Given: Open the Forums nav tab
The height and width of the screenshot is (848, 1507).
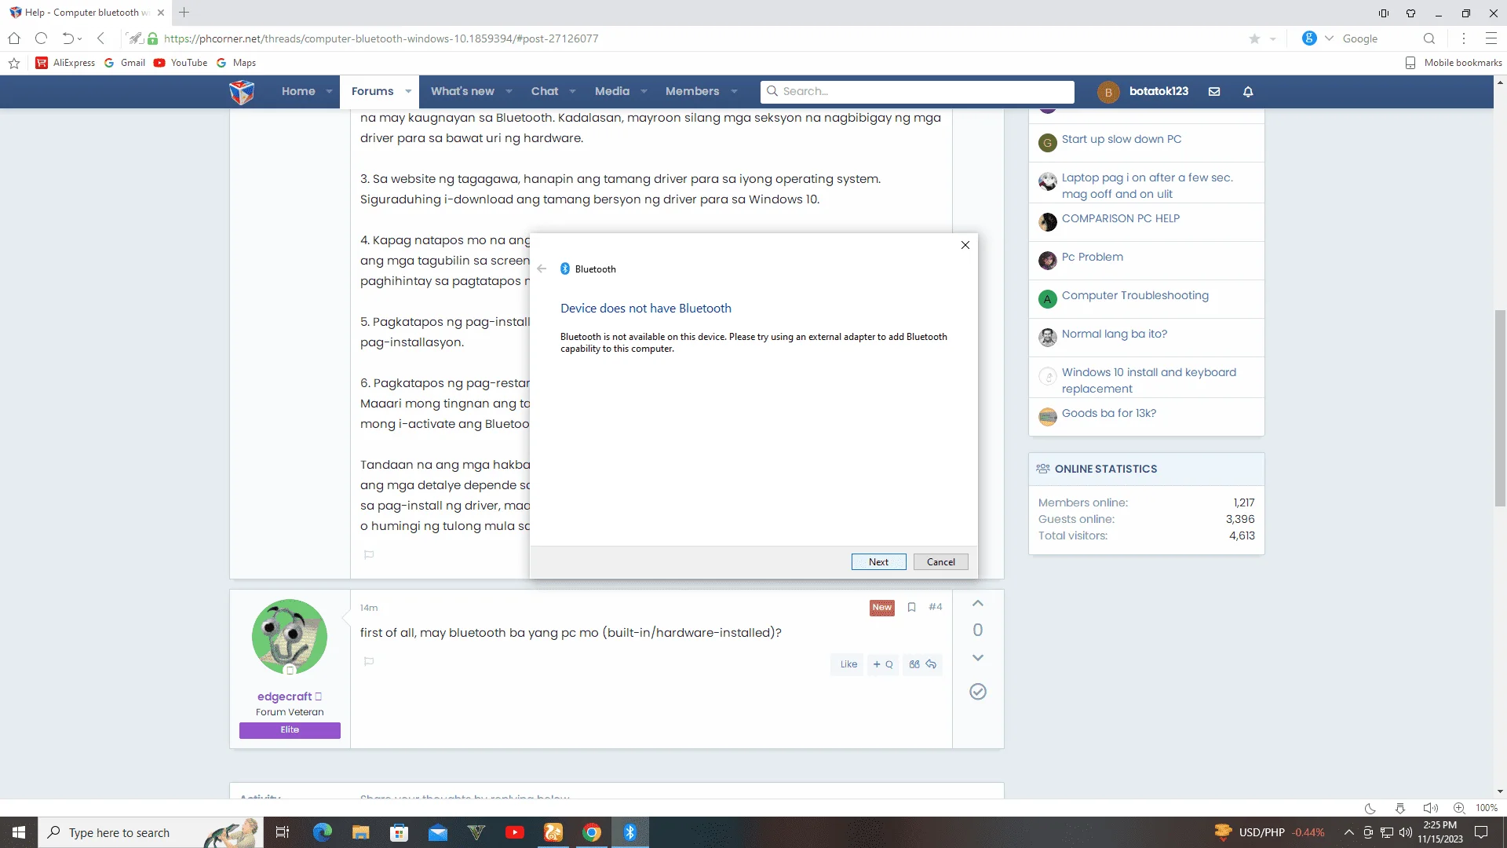Looking at the screenshot, I should pyautogui.click(x=372, y=92).
